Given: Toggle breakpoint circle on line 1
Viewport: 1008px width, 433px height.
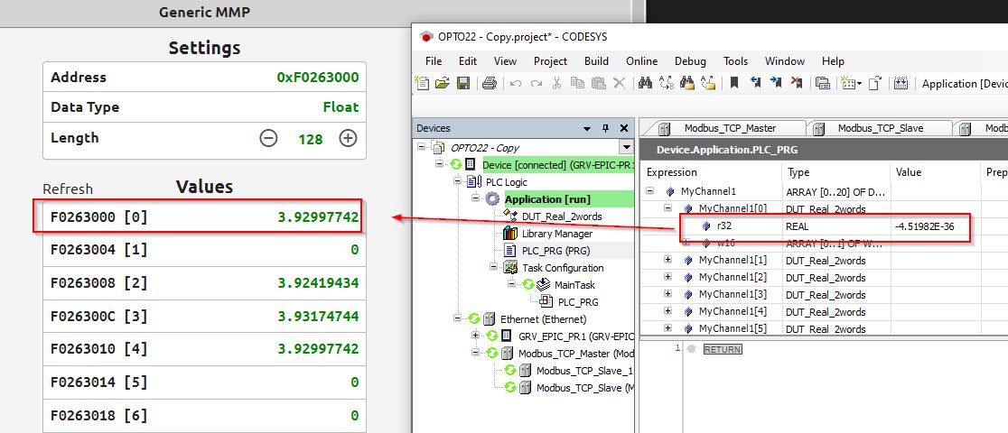Looking at the screenshot, I should pyautogui.click(x=691, y=349).
